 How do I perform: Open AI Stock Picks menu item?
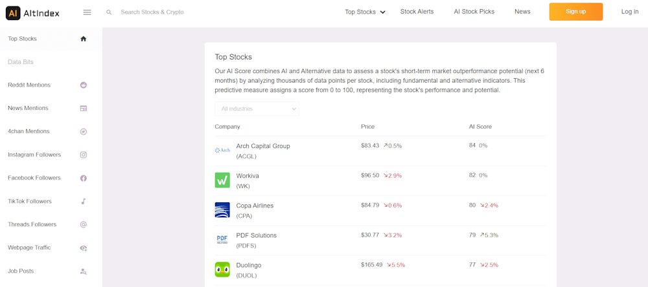click(474, 12)
